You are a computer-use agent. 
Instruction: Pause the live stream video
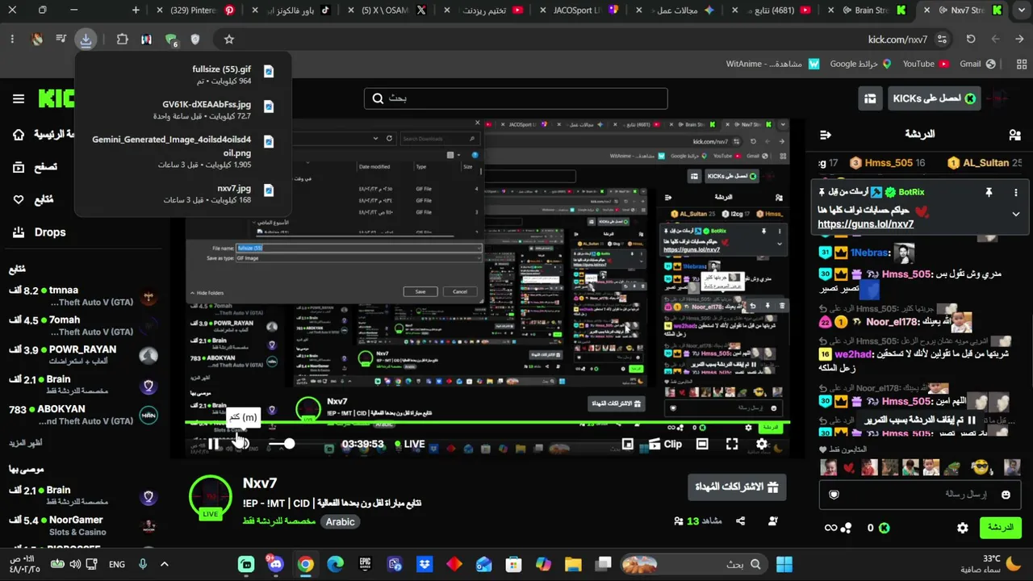213,444
